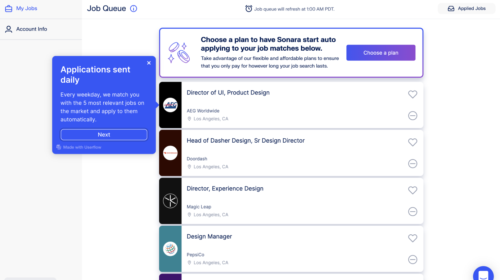This screenshot has height=280, width=500.
Task: Click location pin for AEG Worldwide job
Action: (x=189, y=119)
